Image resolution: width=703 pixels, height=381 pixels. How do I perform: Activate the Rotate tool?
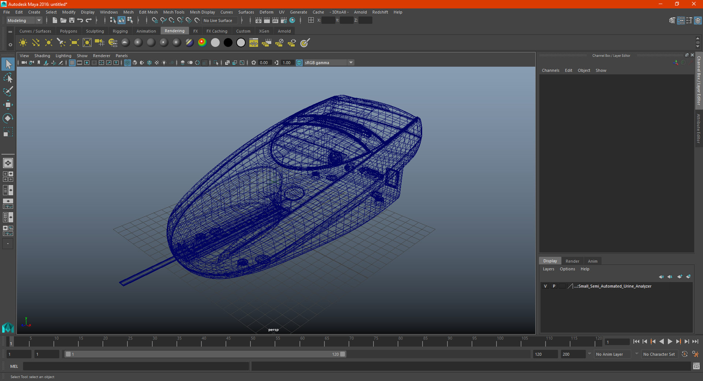[8, 118]
